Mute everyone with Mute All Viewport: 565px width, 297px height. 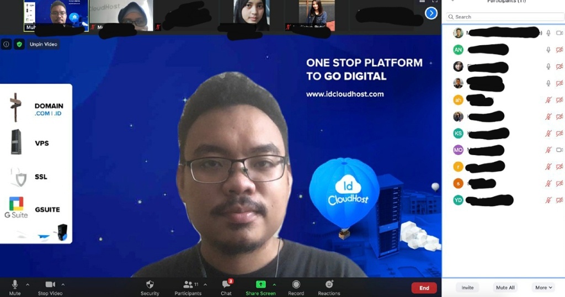pyautogui.click(x=505, y=287)
